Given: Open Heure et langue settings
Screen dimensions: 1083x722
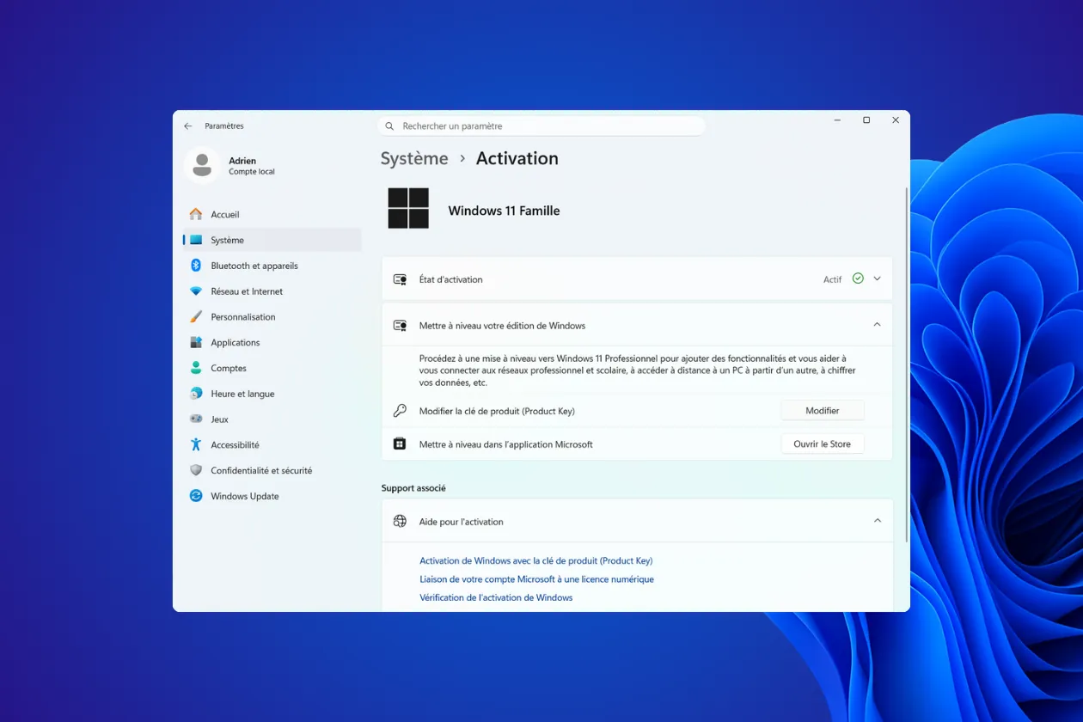Looking at the screenshot, I should pyautogui.click(x=272, y=394).
